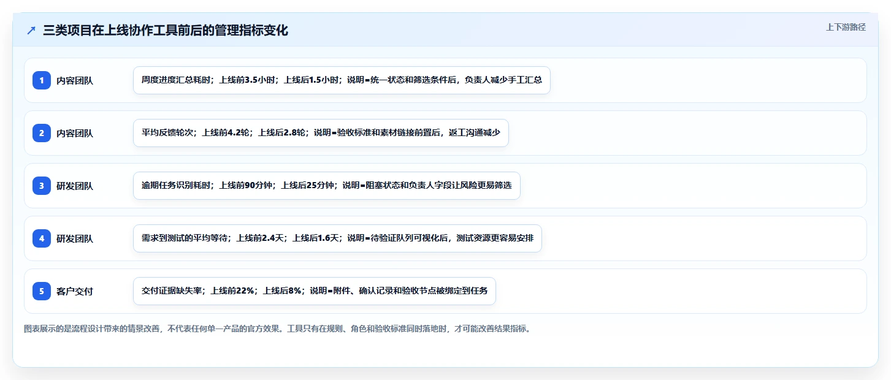Click the trend arrow icon beside the title

tap(31, 31)
